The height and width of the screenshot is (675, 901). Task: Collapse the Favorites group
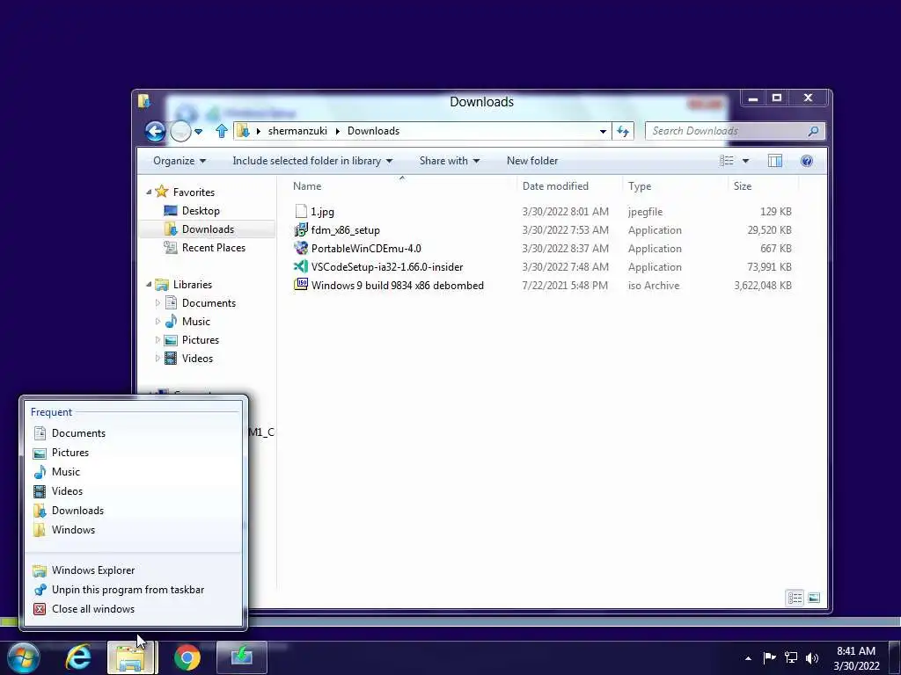pos(149,192)
